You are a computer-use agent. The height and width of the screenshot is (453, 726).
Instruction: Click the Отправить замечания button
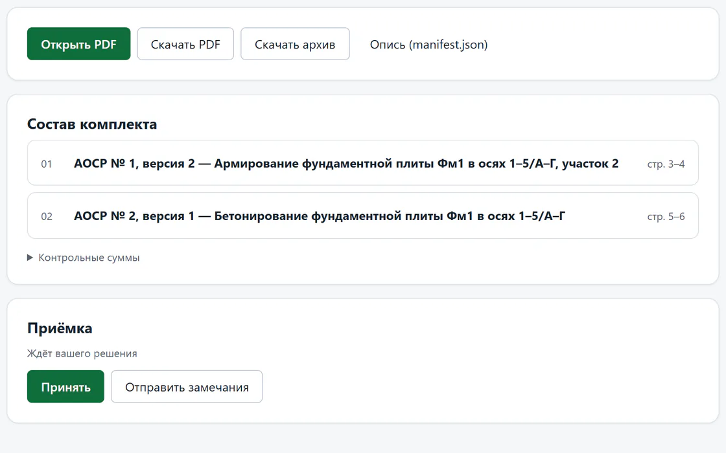(187, 386)
